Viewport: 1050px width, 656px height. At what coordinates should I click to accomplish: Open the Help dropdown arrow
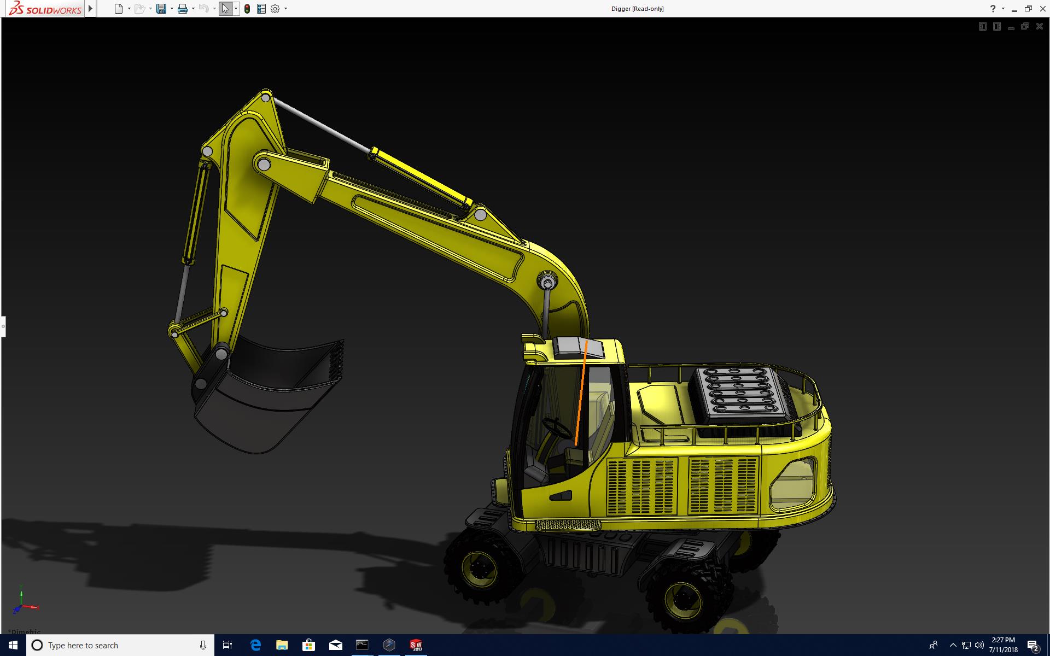[x=1003, y=9]
